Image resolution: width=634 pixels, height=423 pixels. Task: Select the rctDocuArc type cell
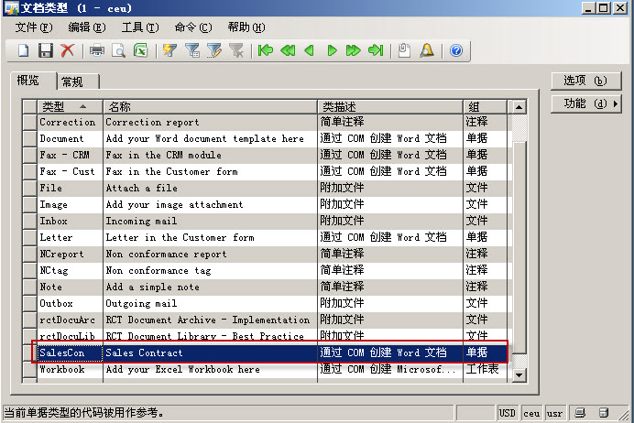[x=70, y=320]
